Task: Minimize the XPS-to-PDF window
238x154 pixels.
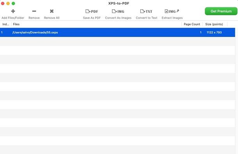Action: tap(8, 3)
